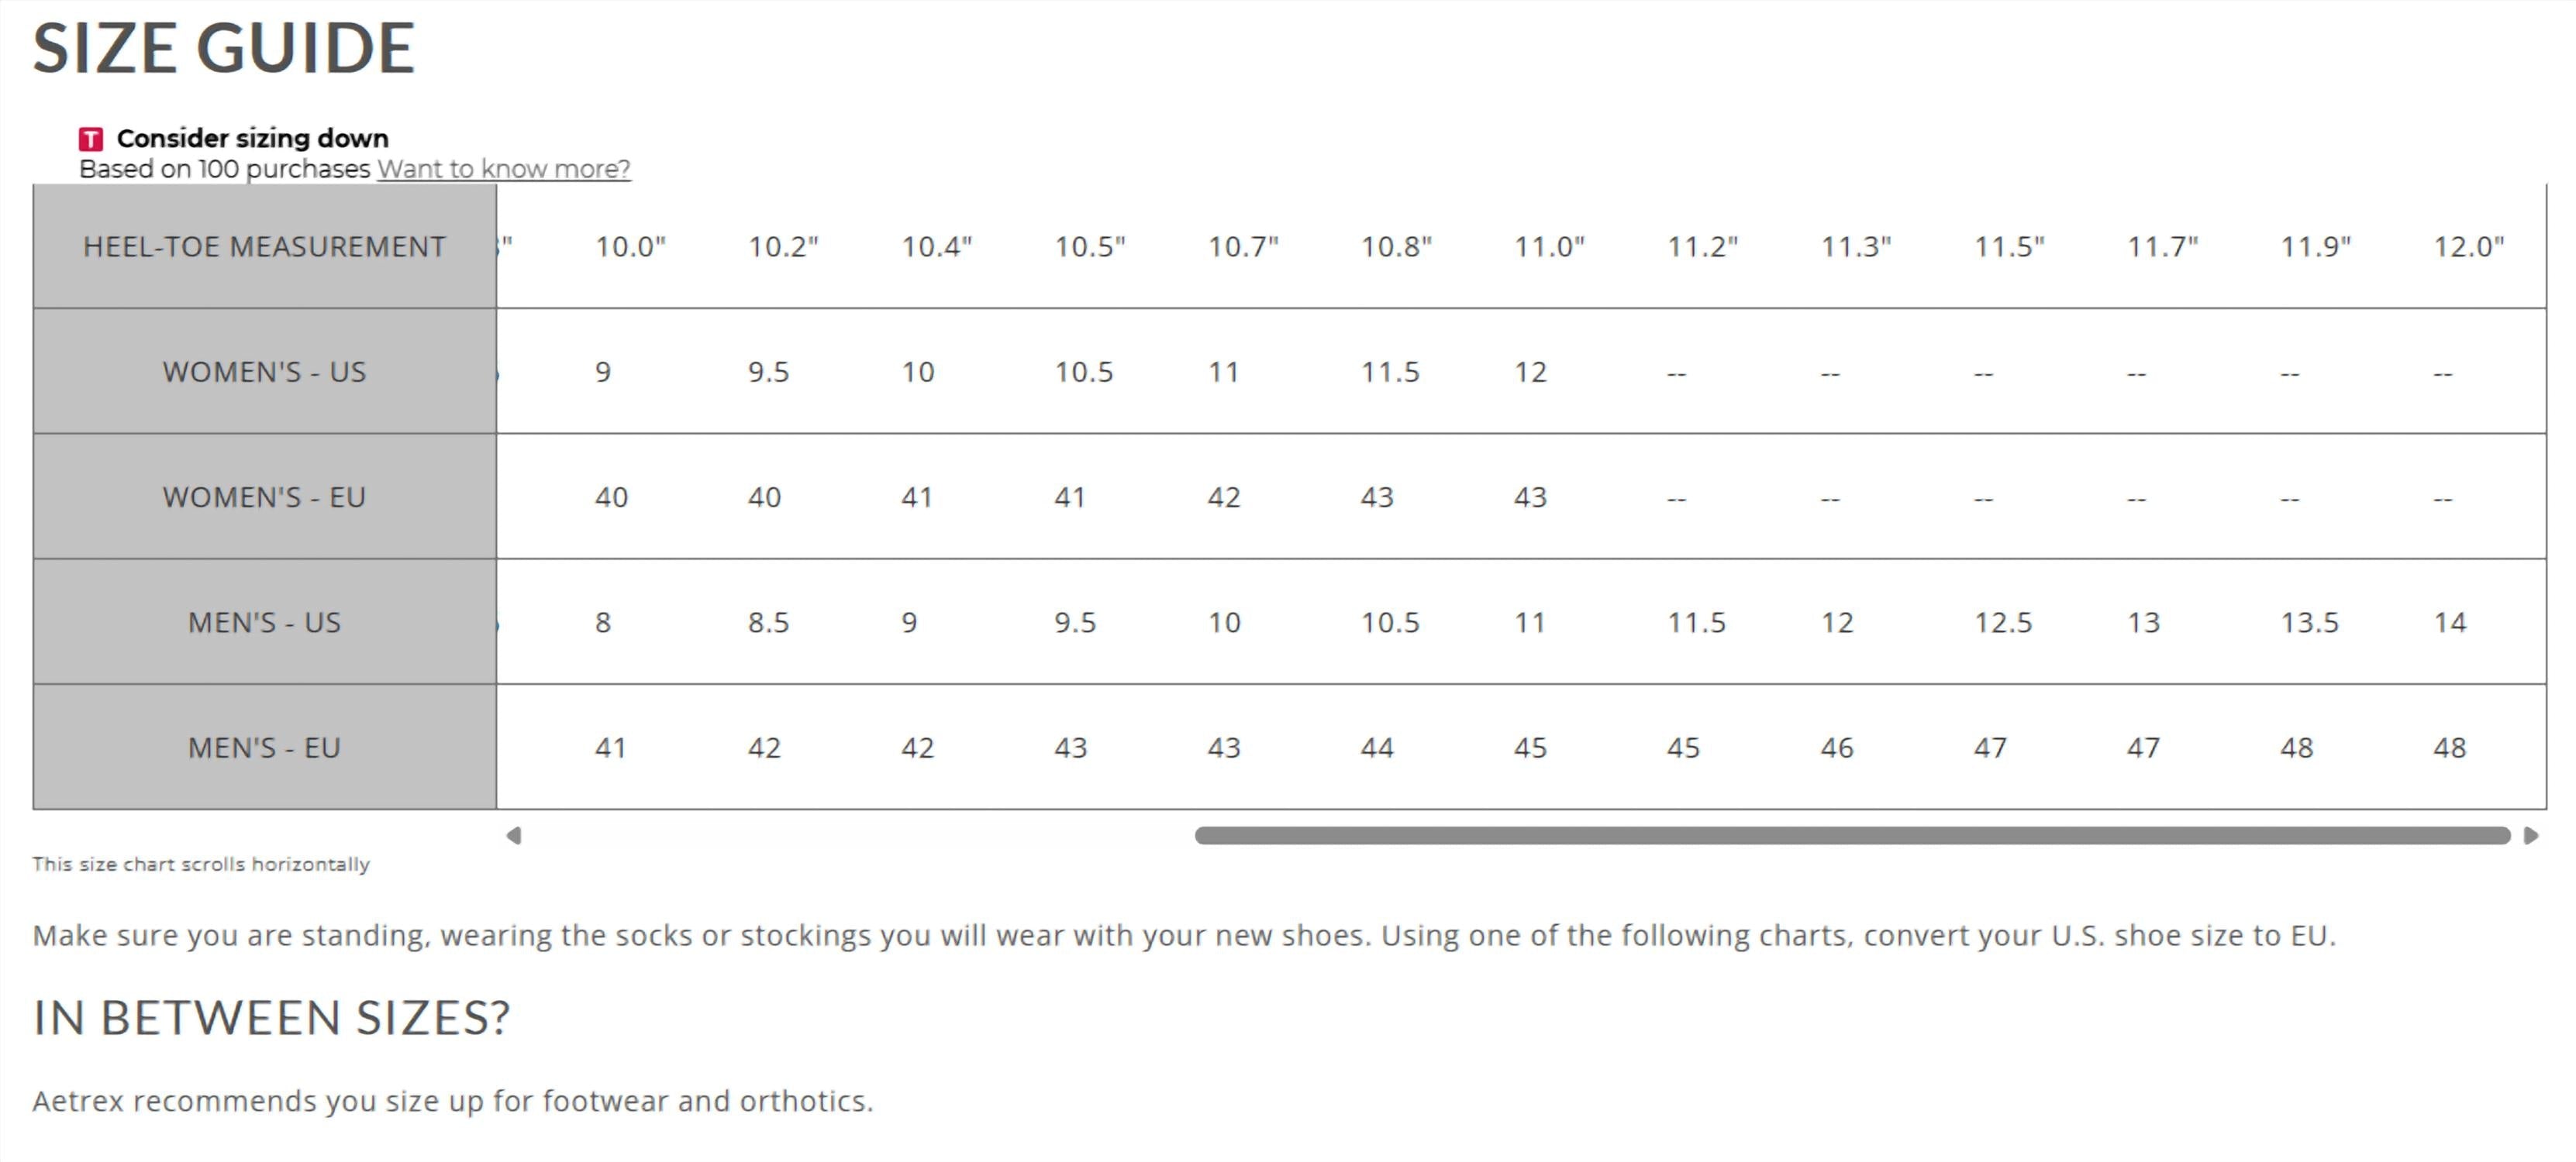Pick Men's US size 13.5 cell
The image size is (2576, 1162).
(2309, 623)
